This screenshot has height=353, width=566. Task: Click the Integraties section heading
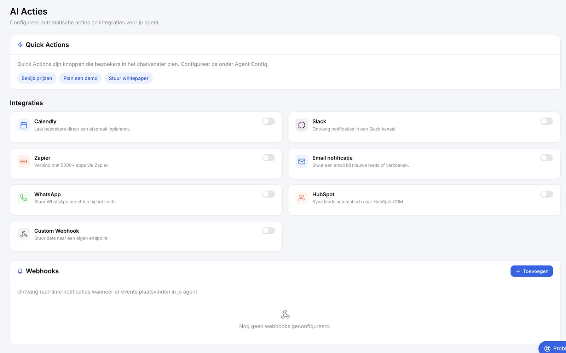pos(26,103)
